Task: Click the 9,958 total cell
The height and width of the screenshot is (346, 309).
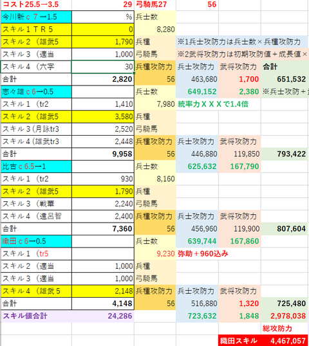Action: pos(103,154)
